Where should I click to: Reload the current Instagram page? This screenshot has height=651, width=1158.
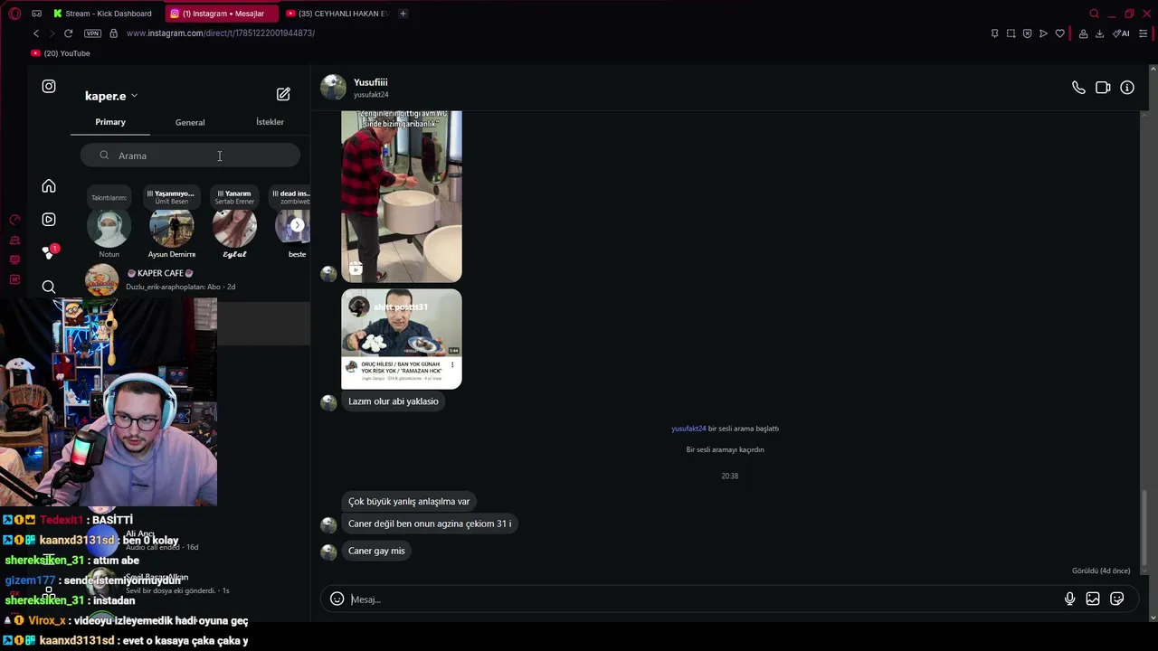(x=68, y=33)
